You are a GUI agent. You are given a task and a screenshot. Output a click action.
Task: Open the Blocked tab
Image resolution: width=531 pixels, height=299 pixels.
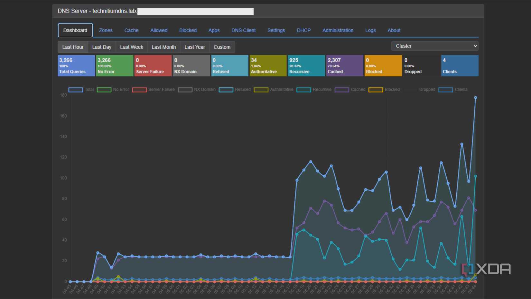click(x=188, y=30)
